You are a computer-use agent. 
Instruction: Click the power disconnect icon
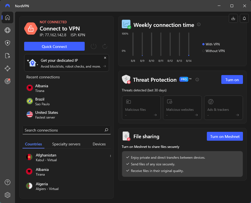pos(94,46)
